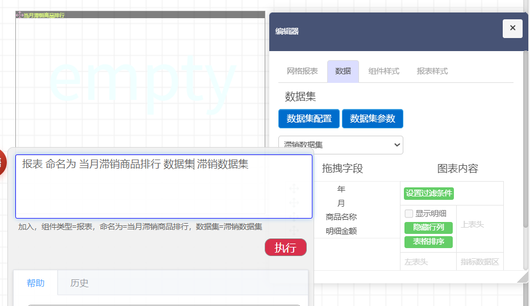Select the 年 field
The width and height of the screenshot is (530, 306).
pyautogui.click(x=341, y=189)
